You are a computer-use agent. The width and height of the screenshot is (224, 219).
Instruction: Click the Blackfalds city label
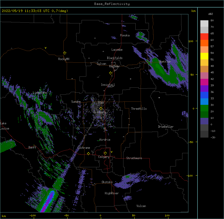click(115, 58)
